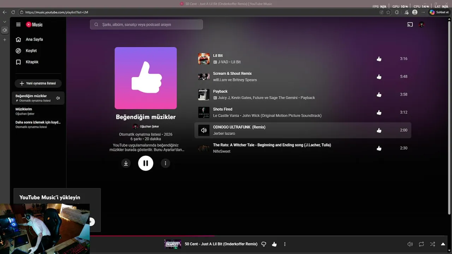Click the red playback progress bar
The image size is (452, 254).
(x=152, y=236)
